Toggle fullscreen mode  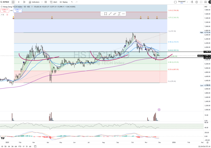[201, 2]
